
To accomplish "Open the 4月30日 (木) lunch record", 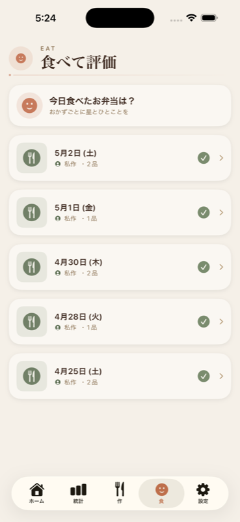I will pyautogui.click(x=120, y=267).
